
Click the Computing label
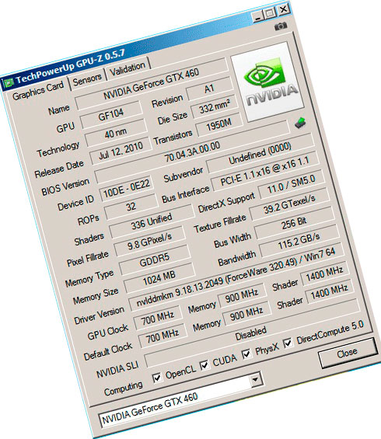pos(124,388)
